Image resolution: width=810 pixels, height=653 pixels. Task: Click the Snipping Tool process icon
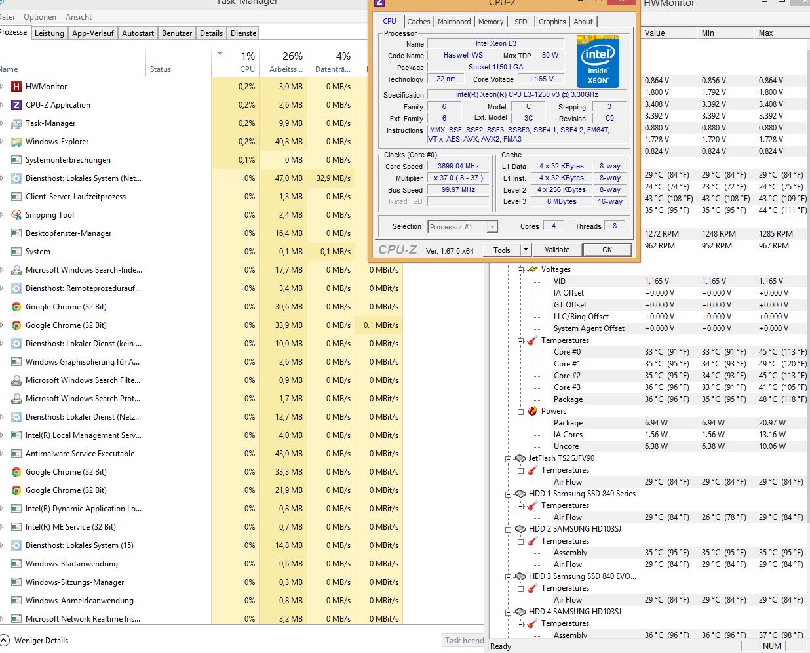point(16,215)
